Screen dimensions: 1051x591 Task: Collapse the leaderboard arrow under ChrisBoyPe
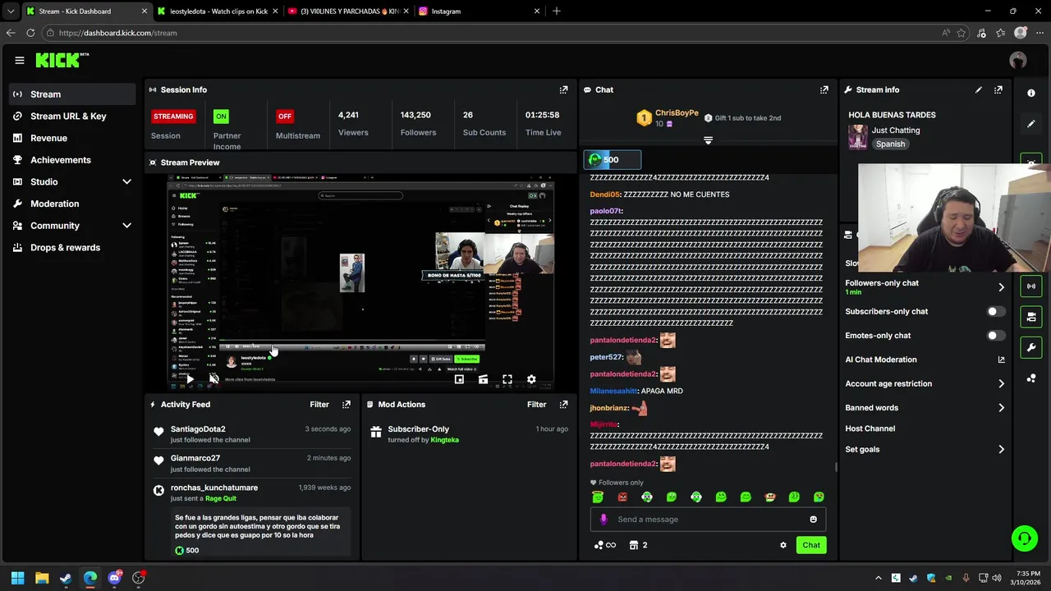[x=708, y=140]
